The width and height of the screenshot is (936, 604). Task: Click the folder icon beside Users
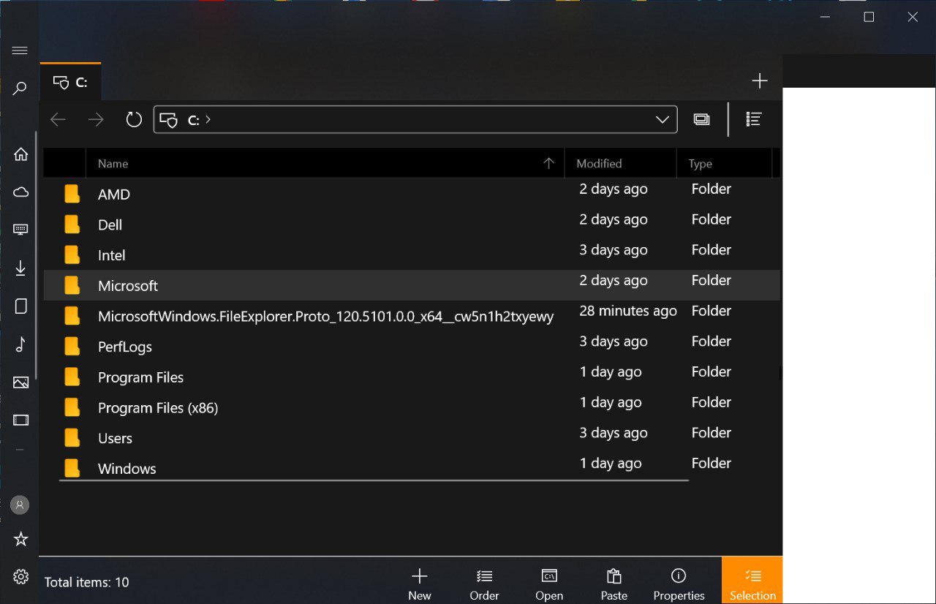coord(72,438)
